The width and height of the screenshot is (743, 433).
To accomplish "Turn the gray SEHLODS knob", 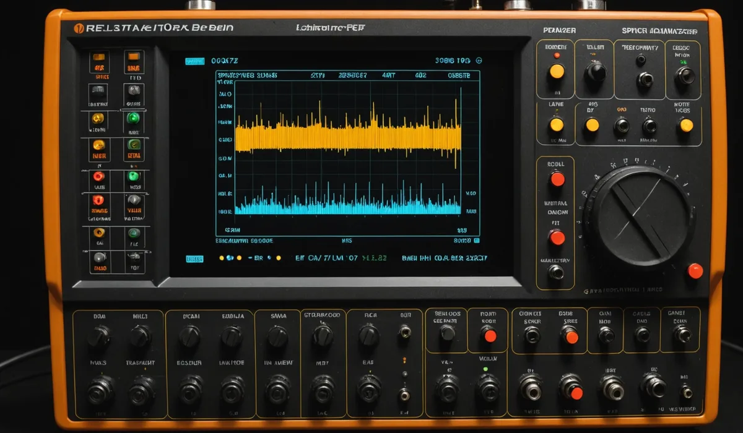I will [x=447, y=333].
